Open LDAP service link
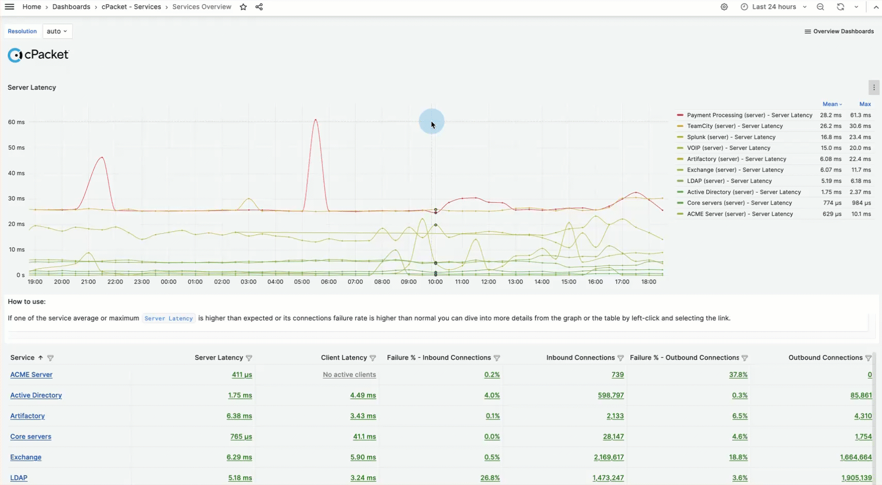882x485 pixels. tap(19, 478)
